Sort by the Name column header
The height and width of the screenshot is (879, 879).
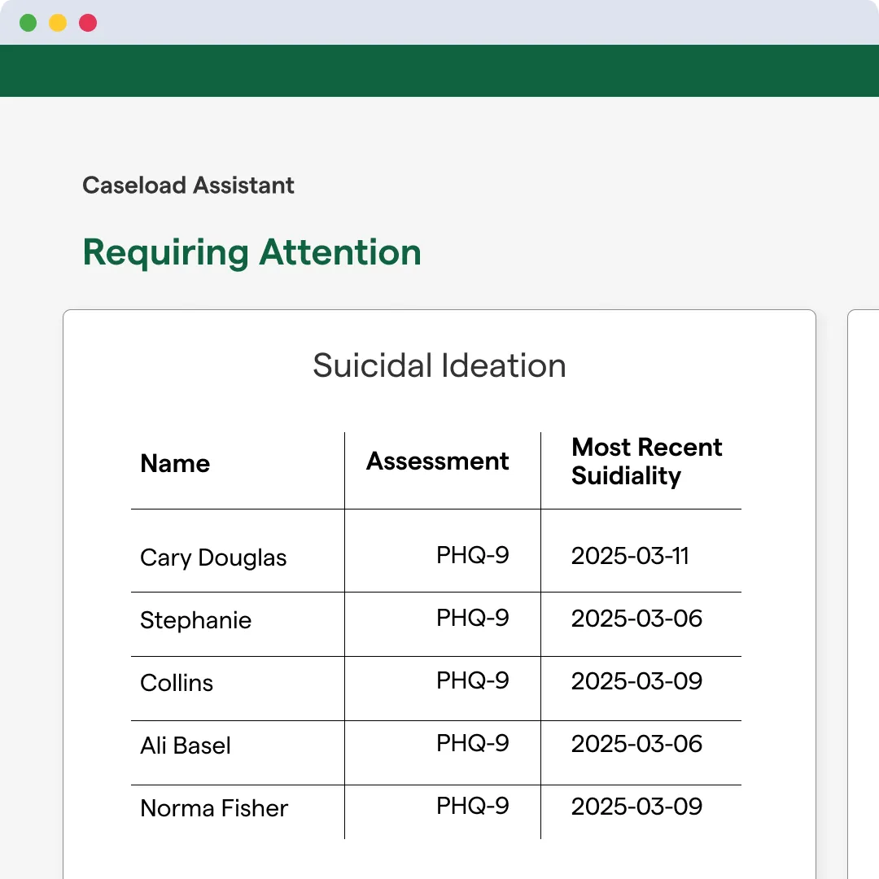point(175,464)
